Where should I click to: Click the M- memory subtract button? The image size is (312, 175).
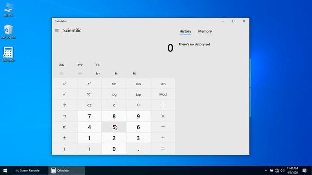(117, 73)
